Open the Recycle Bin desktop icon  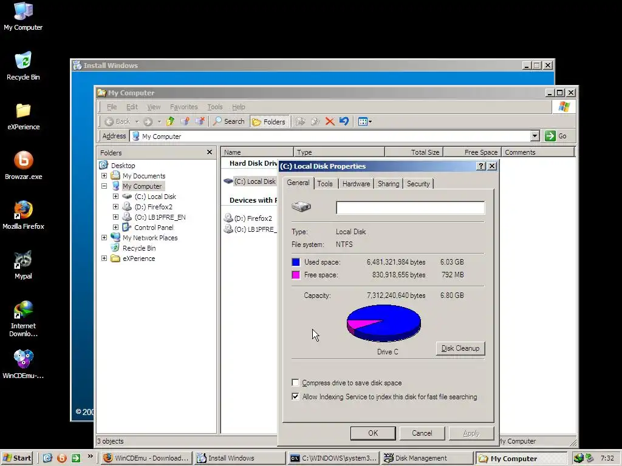click(x=23, y=66)
